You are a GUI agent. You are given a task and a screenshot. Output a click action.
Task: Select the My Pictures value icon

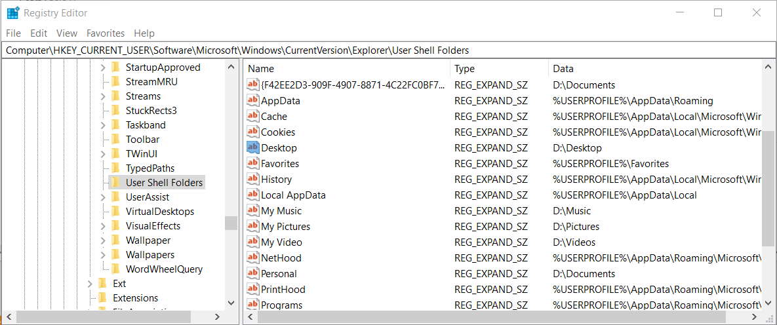[x=252, y=227]
